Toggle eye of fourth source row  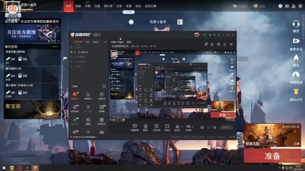[x=71, y=62]
